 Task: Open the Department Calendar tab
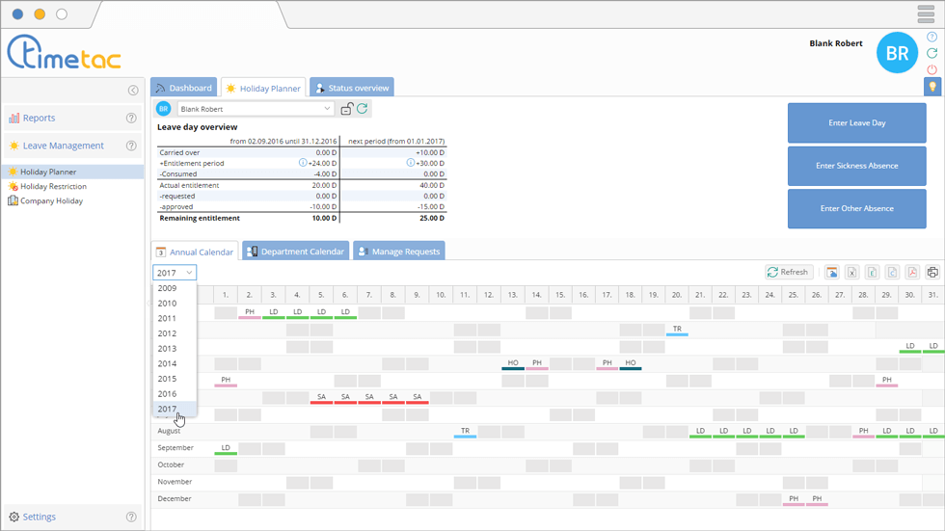[295, 252]
